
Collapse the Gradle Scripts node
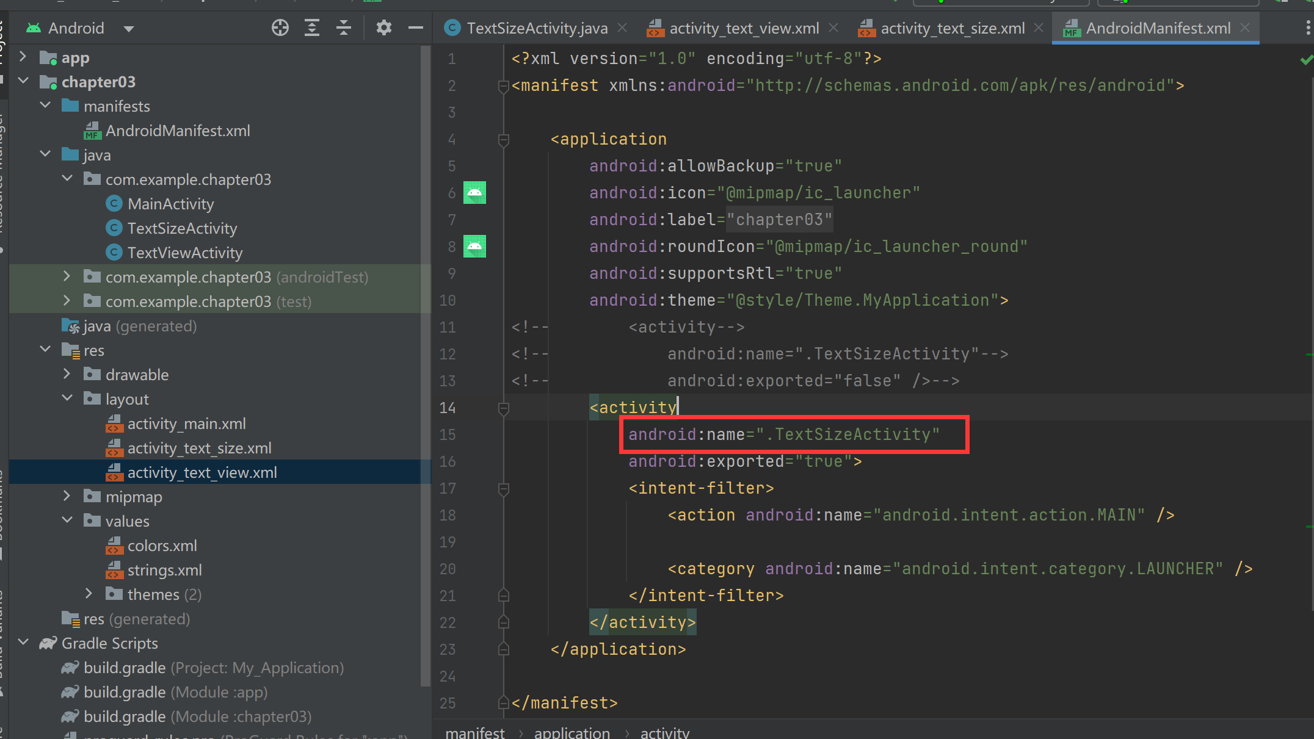(x=23, y=643)
